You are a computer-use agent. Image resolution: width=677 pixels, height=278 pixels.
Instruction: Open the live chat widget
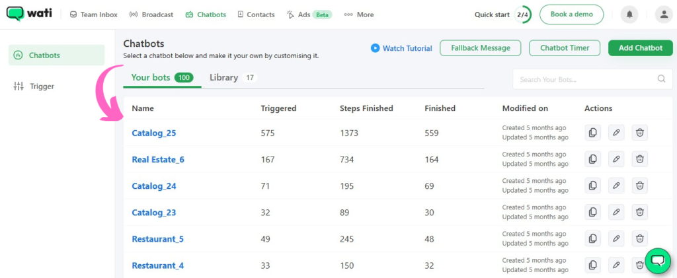[x=657, y=261]
